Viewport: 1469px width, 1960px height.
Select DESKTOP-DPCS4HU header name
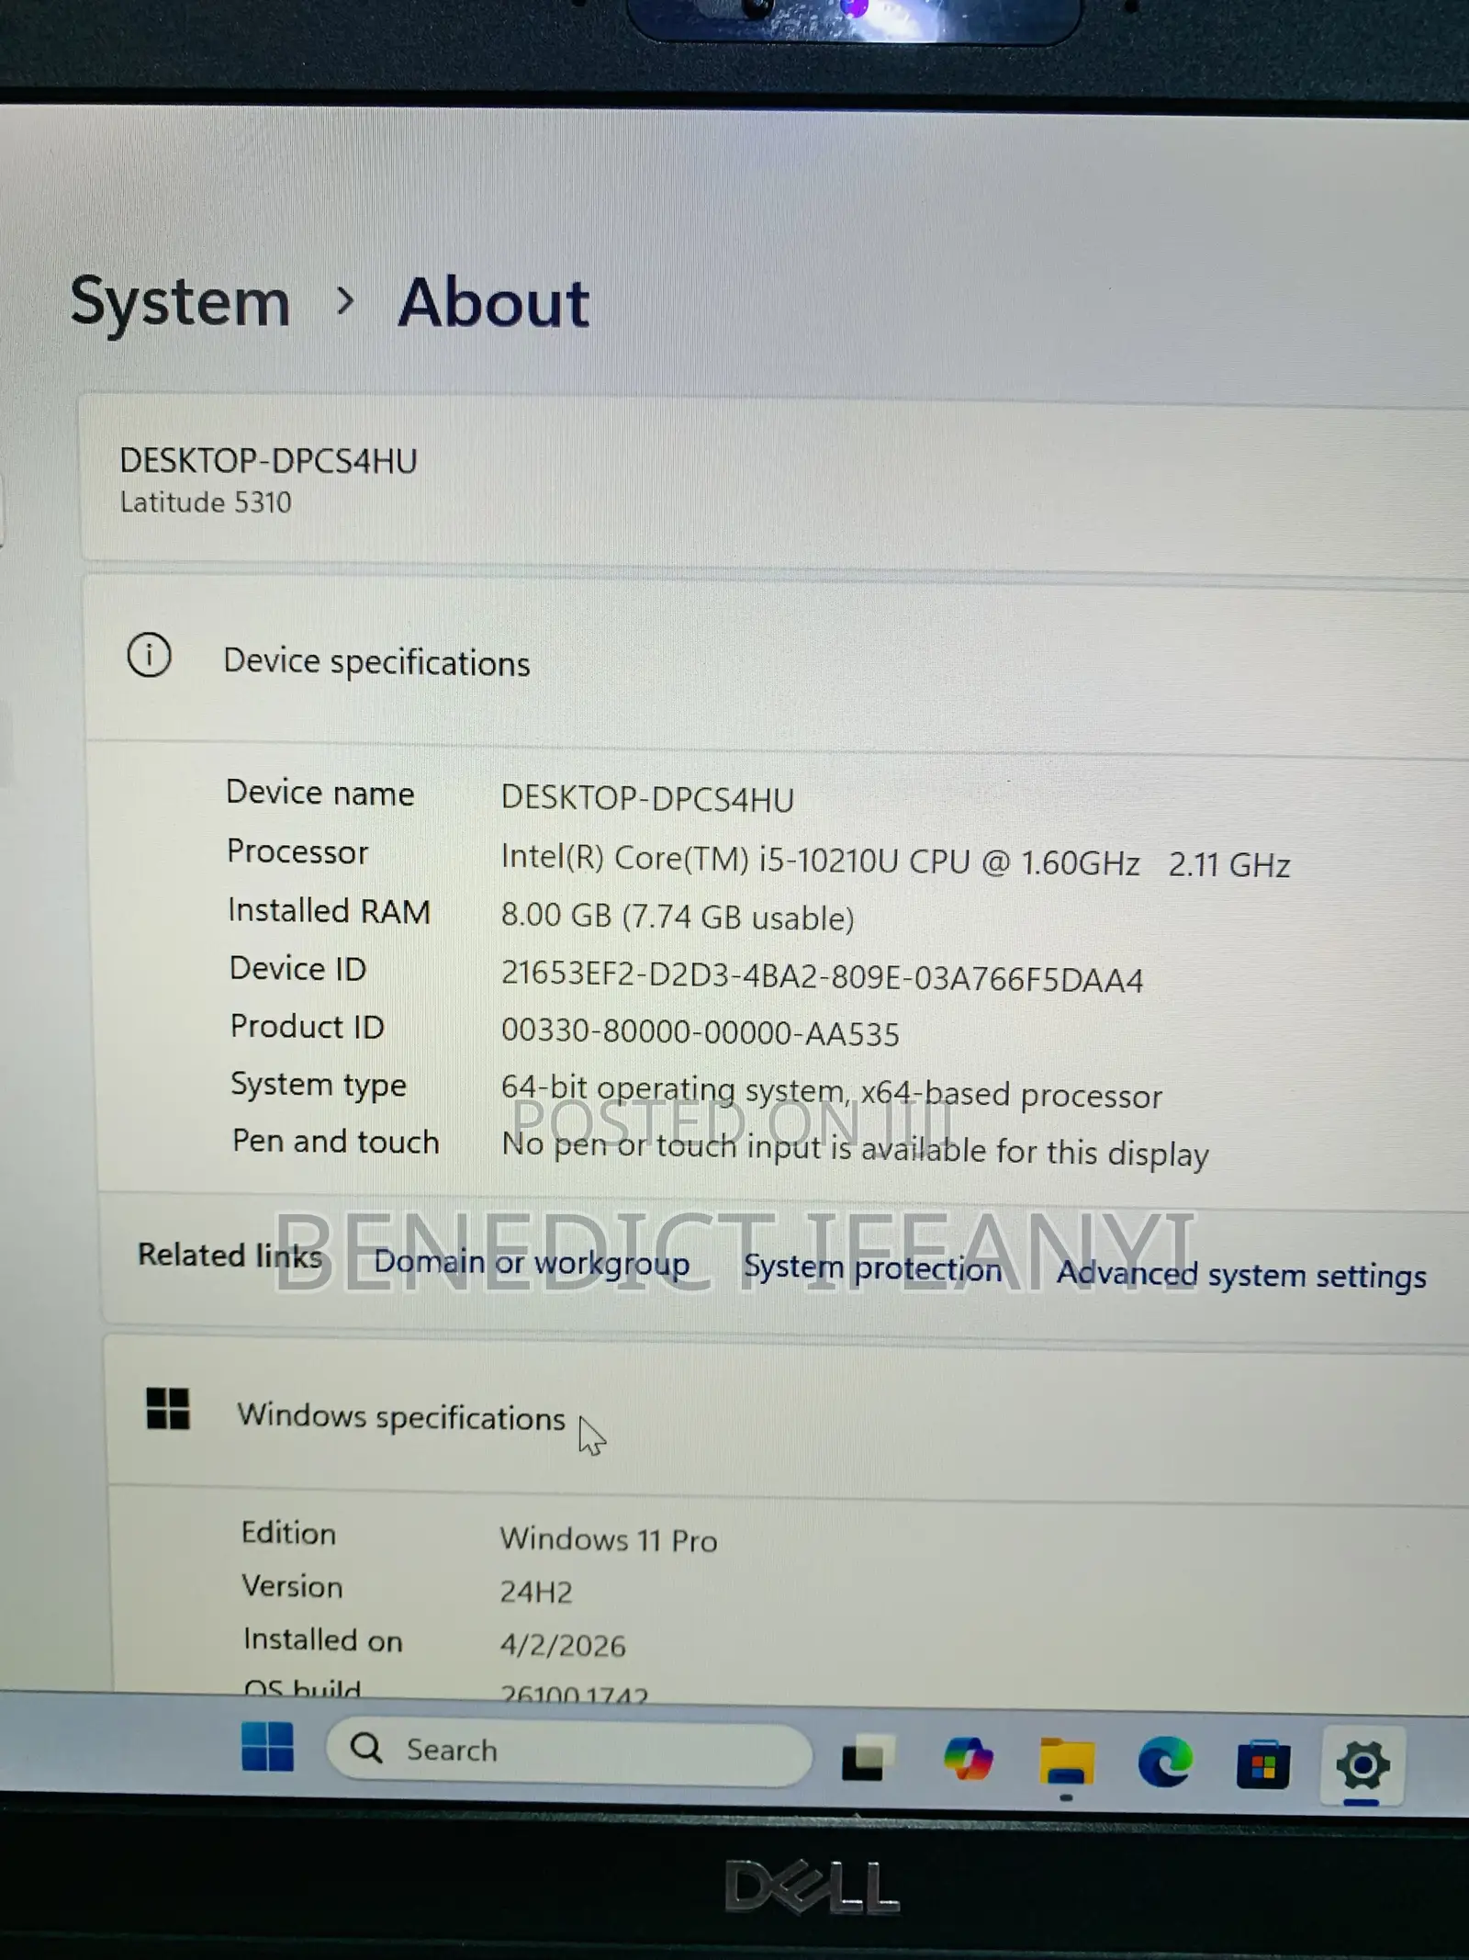click(x=268, y=460)
